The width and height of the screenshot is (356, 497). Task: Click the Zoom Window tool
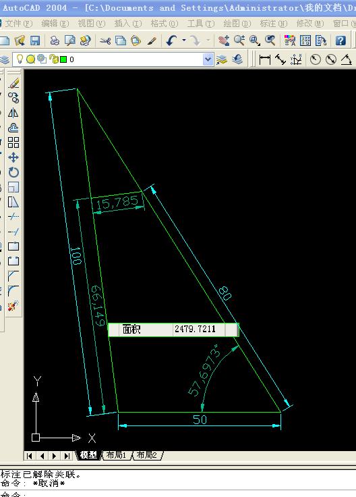pos(255,41)
